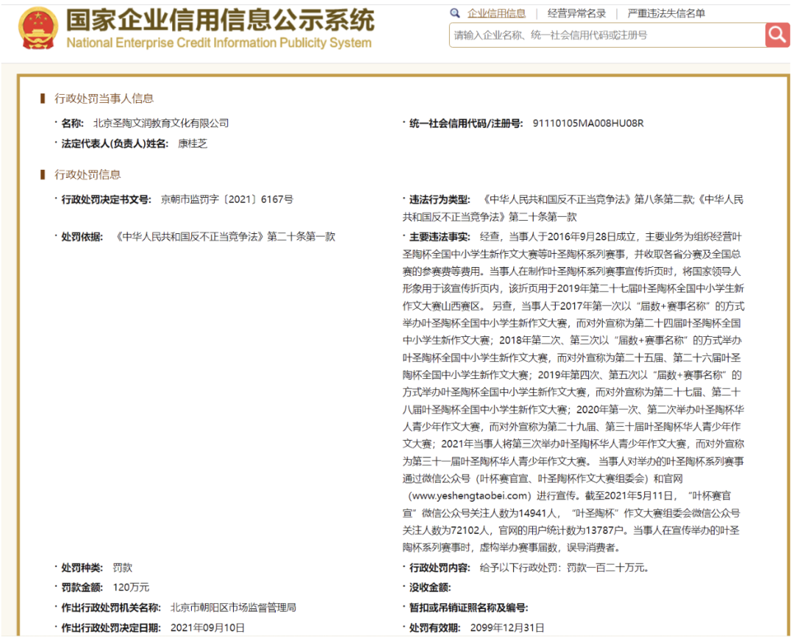Screen dimensions: 794x637
Task: Select company name 北京圣陶文润教育文化有限公司
Action: pyautogui.click(x=161, y=123)
